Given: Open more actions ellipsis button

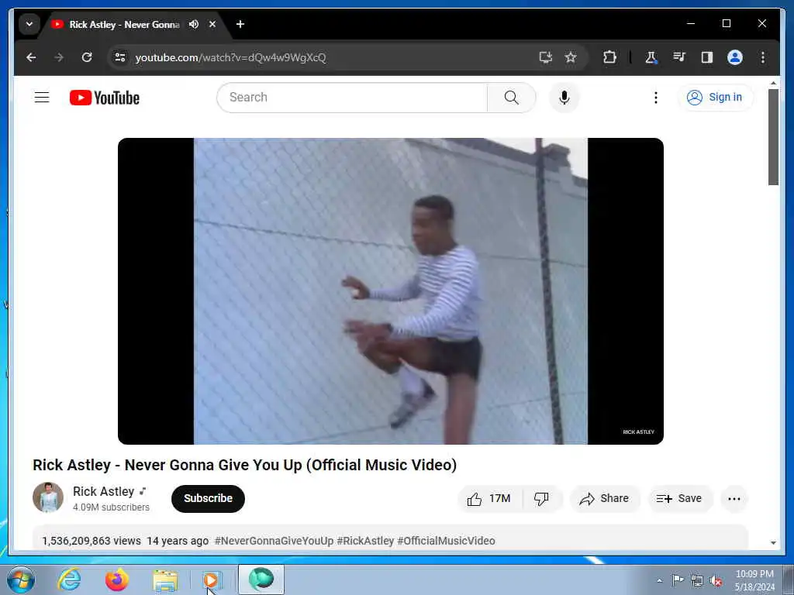Looking at the screenshot, I should tap(734, 499).
